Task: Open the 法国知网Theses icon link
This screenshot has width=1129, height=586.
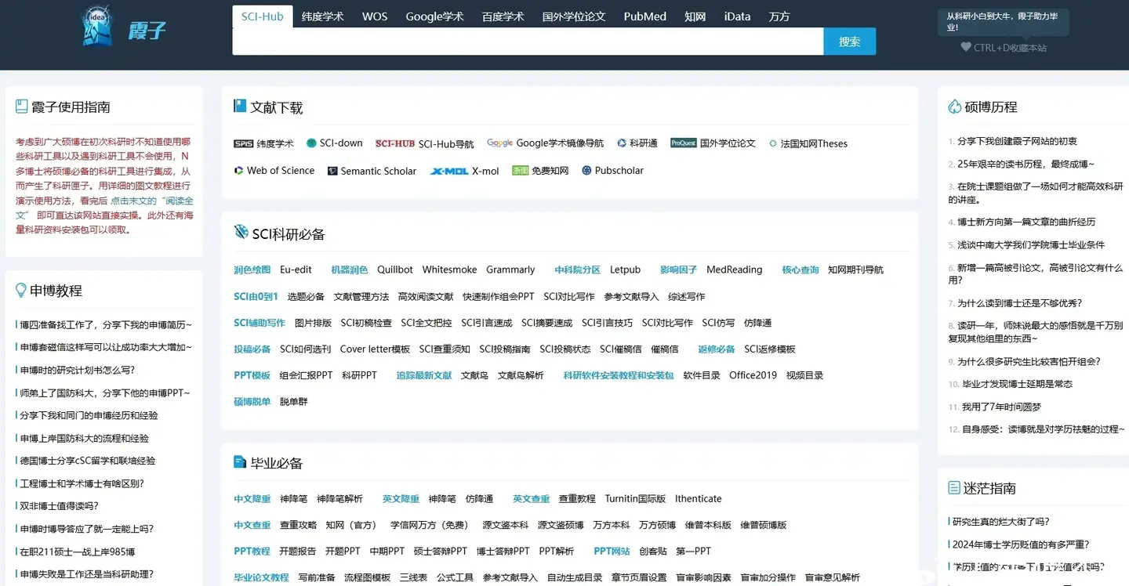Action: pyautogui.click(x=773, y=143)
